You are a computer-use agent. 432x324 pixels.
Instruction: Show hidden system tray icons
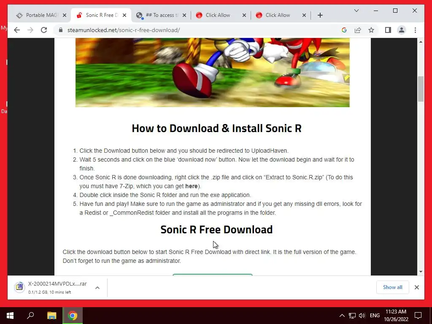click(x=342, y=316)
